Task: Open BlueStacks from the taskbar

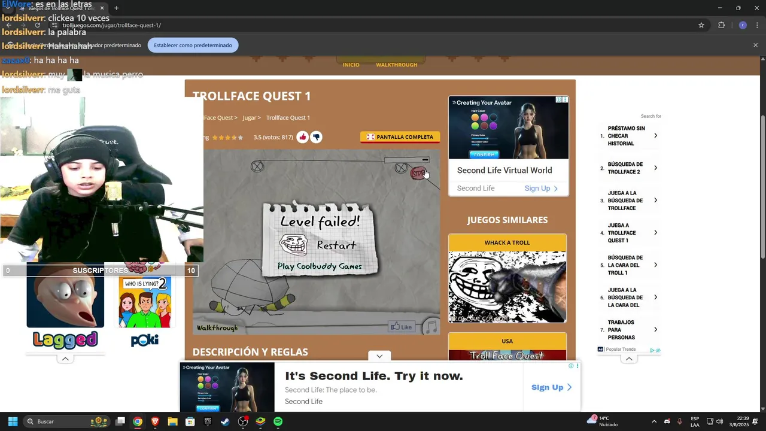Action: pos(260,421)
